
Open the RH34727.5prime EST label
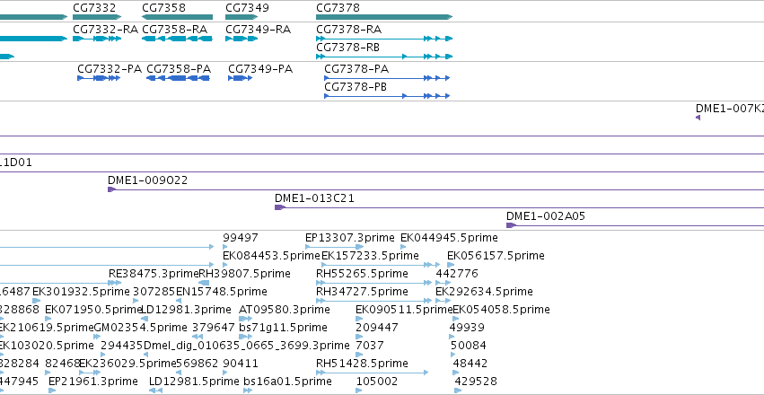coord(362,292)
